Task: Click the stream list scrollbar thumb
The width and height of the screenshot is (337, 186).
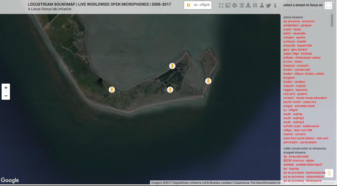Action: (x=332, y=21)
